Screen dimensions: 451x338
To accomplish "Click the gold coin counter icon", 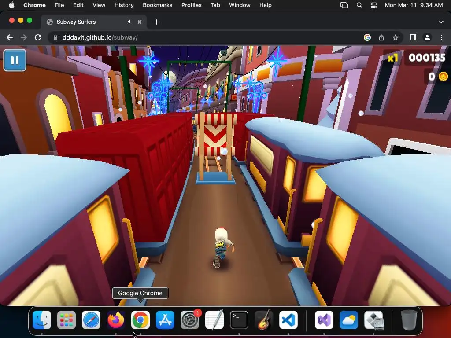I will (x=443, y=77).
